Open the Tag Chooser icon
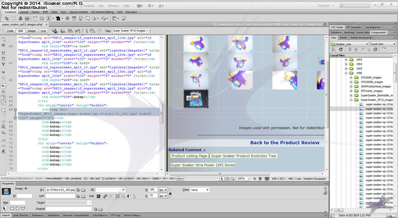The image size is (398, 218). [124, 19]
